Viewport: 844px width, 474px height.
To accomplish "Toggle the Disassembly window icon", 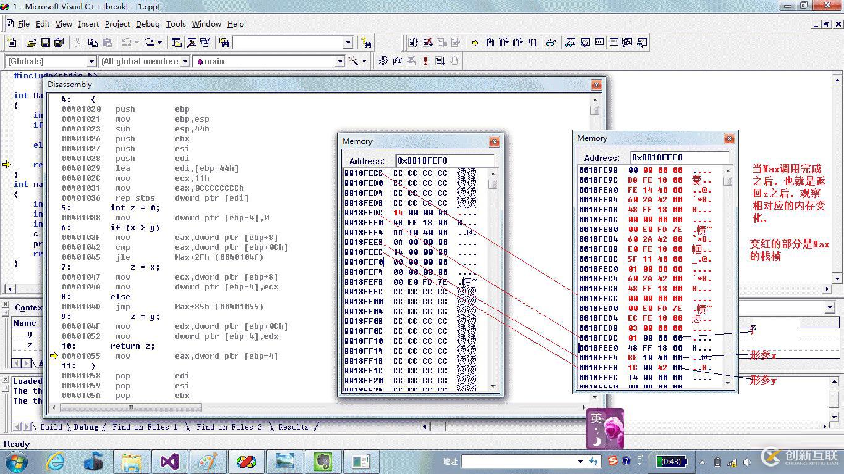I will coord(643,43).
